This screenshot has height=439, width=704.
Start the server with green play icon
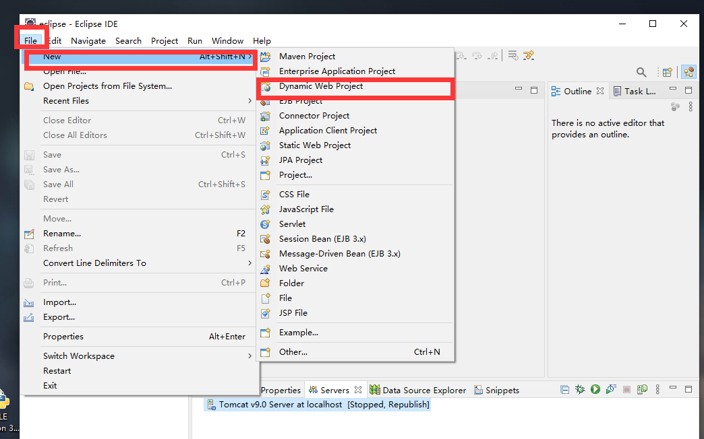point(595,389)
